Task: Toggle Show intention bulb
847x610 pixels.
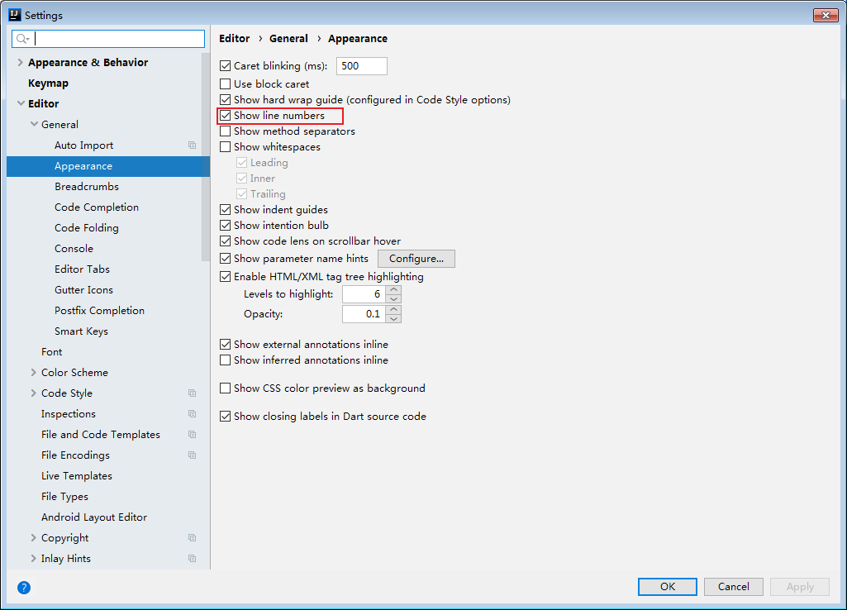Action: [x=226, y=225]
